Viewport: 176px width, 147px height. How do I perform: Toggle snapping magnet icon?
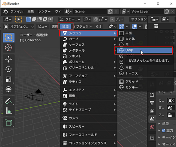[x=96, y=19]
